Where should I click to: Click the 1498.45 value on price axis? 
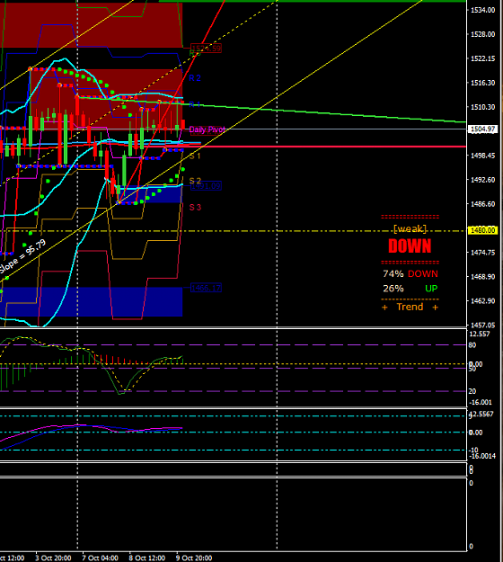pos(483,156)
